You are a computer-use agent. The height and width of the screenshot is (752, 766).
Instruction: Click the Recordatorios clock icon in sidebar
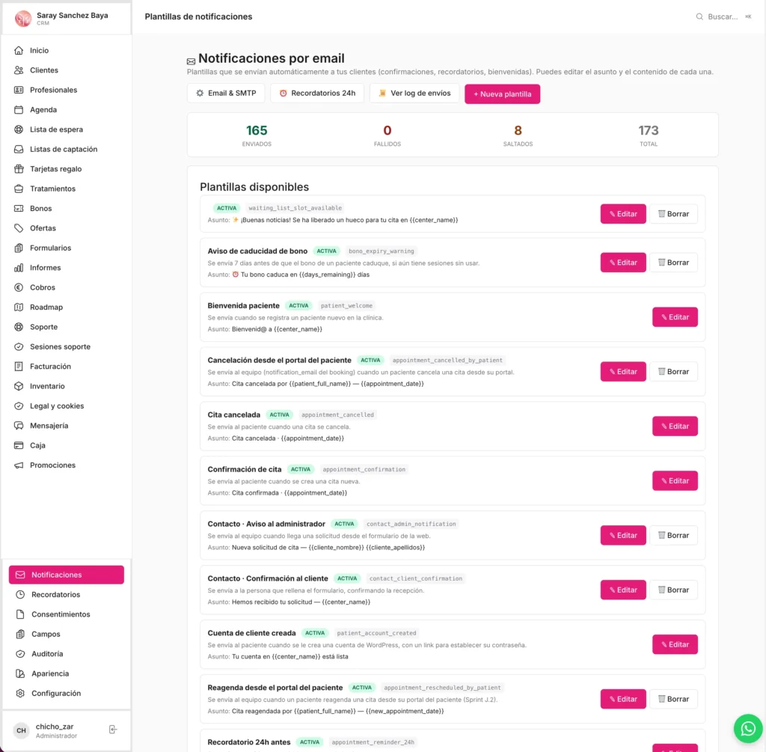[20, 595]
